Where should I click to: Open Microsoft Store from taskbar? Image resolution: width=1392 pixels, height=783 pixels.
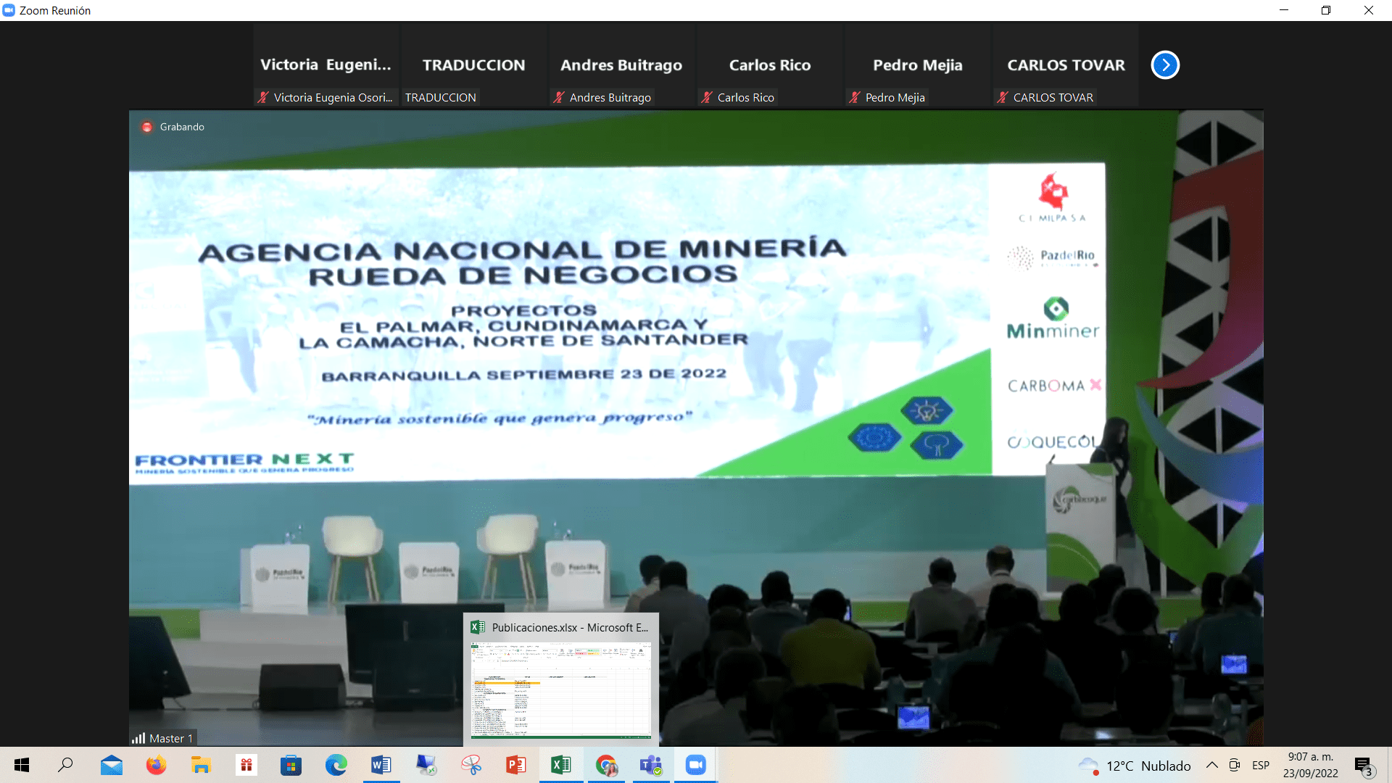click(x=291, y=765)
